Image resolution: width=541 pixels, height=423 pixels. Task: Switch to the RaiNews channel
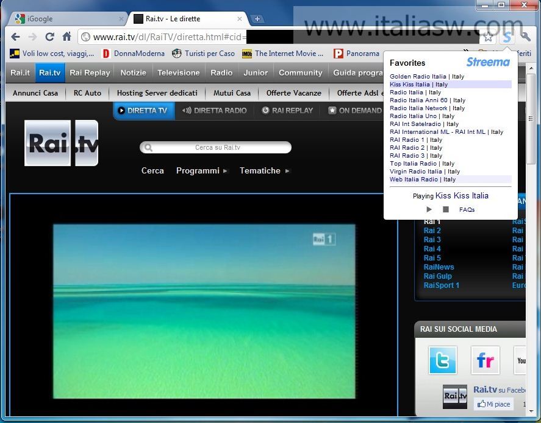point(439,267)
